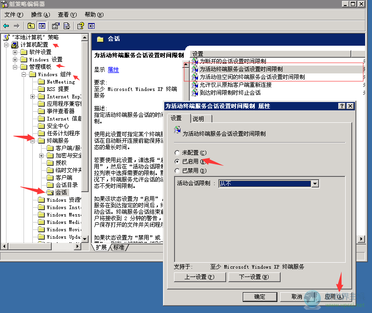Select the 已禁用 radio button
This screenshot has height=313, width=372.
(x=177, y=171)
